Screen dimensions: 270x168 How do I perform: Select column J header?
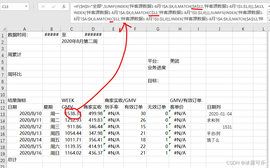219,29
